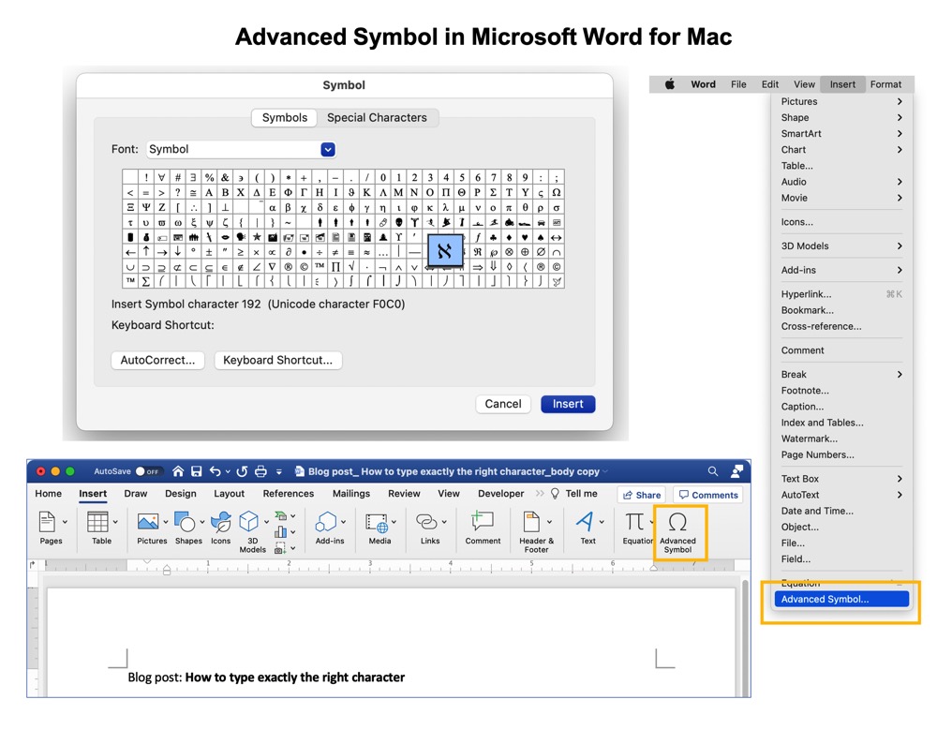
Task: Toggle the AutoSave switch
Action: pyautogui.click(x=147, y=471)
